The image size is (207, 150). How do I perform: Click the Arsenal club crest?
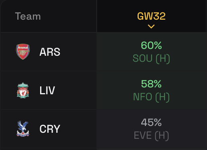click(x=23, y=52)
